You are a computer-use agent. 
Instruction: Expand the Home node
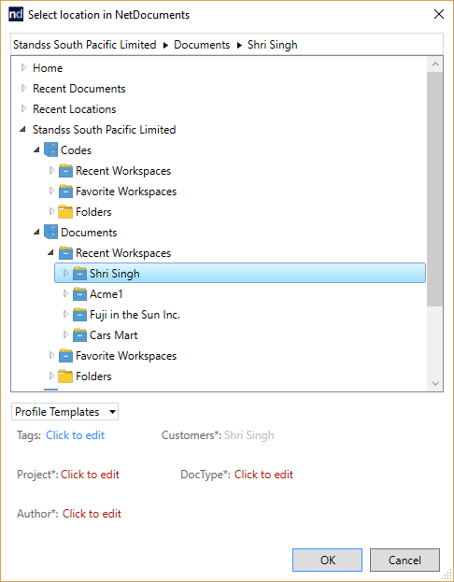coord(23,67)
